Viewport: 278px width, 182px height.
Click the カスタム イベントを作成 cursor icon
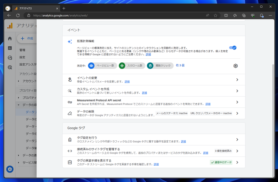coord(69,91)
